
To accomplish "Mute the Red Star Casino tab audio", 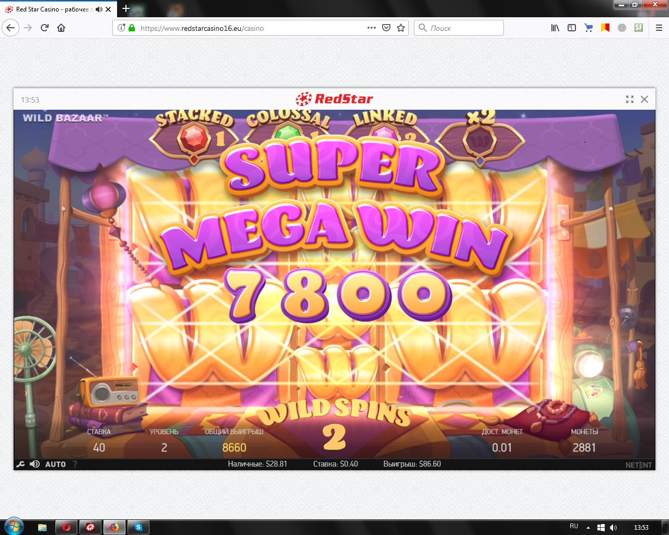I will (x=99, y=9).
